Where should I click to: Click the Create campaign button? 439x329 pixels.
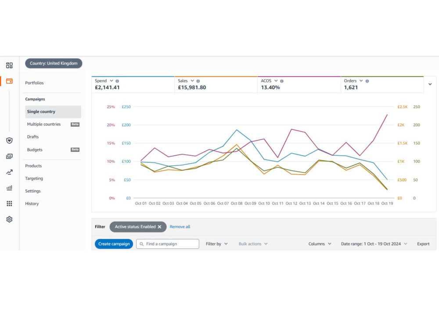click(x=114, y=244)
